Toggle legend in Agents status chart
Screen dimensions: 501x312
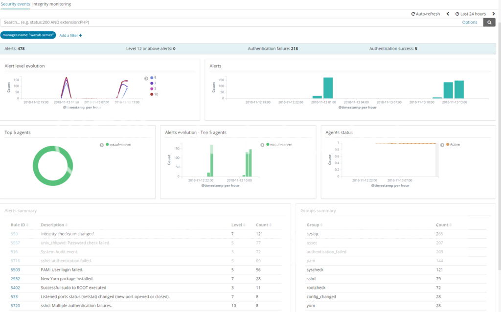click(x=442, y=145)
